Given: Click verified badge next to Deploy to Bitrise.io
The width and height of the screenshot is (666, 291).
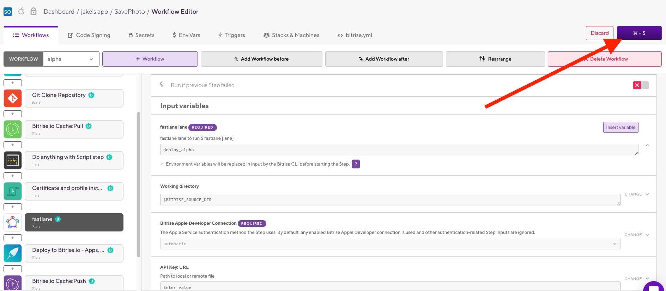Looking at the screenshot, I should click(x=110, y=250).
